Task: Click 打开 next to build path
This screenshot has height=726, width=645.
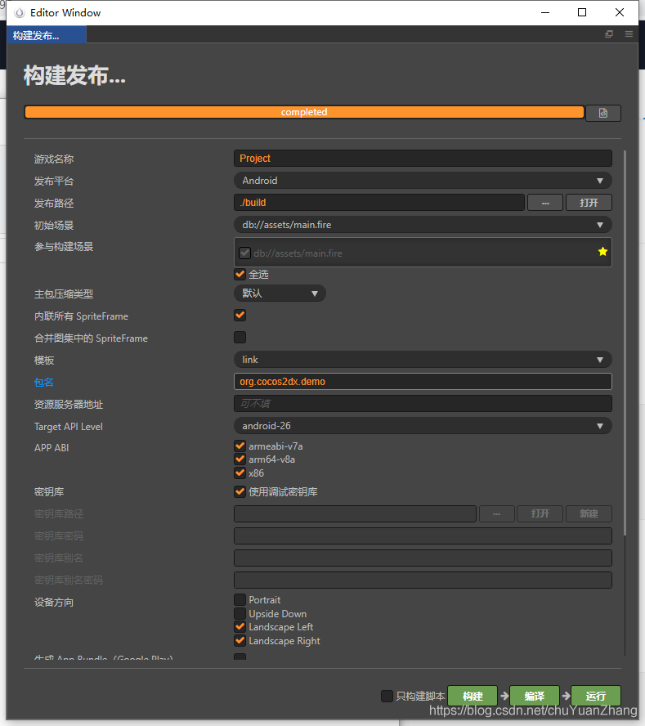Action: [x=589, y=202]
